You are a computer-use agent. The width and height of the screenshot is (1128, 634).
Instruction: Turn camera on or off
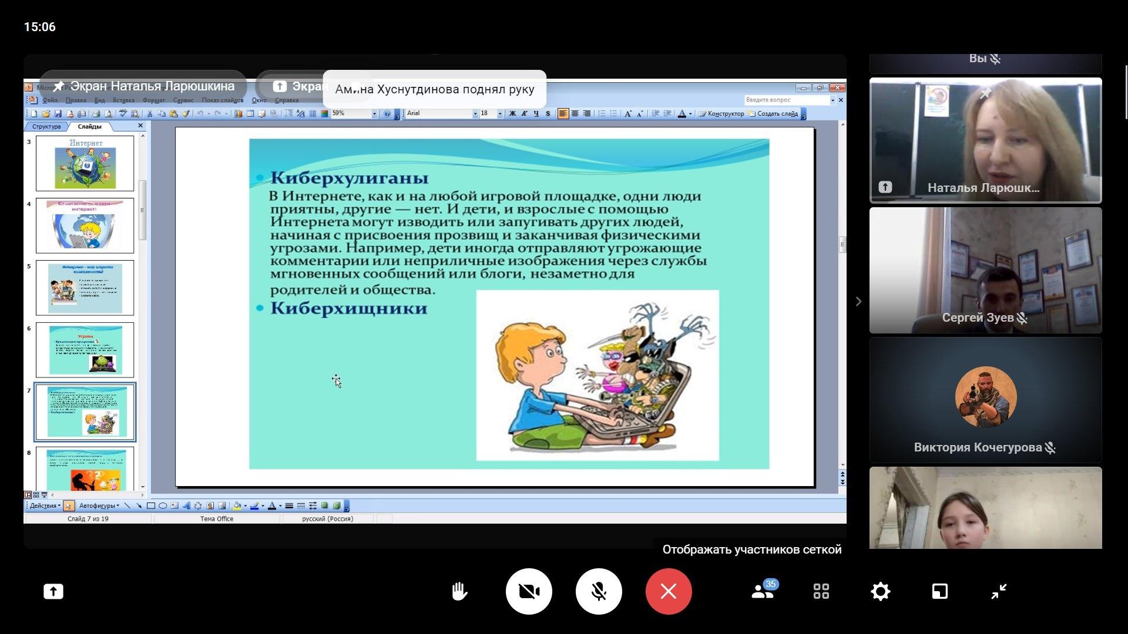click(529, 591)
